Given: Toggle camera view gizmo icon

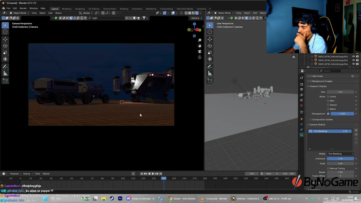Looking at the screenshot, I should click(200, 52).
